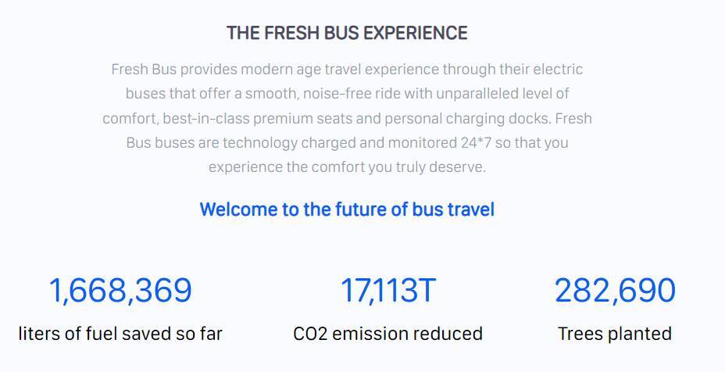Click the 17,113T emission figure

tap(387, 291)
